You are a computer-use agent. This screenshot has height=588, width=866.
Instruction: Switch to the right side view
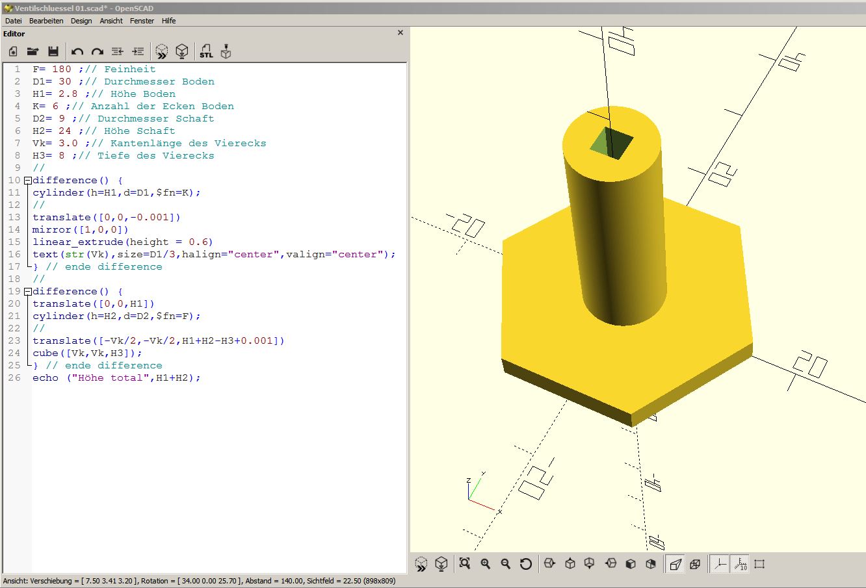pos(549,564)
